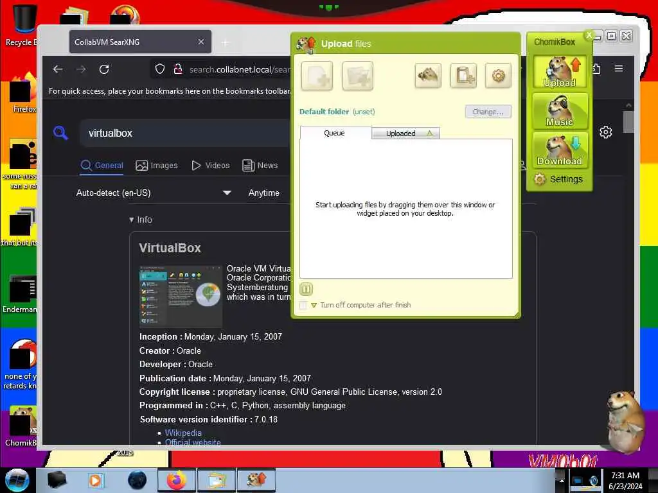Open Settings in the ChomikBox panel

pos(559,180)
